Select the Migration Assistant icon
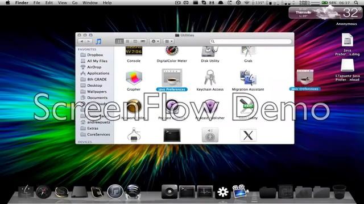 [x=248, y=78]
